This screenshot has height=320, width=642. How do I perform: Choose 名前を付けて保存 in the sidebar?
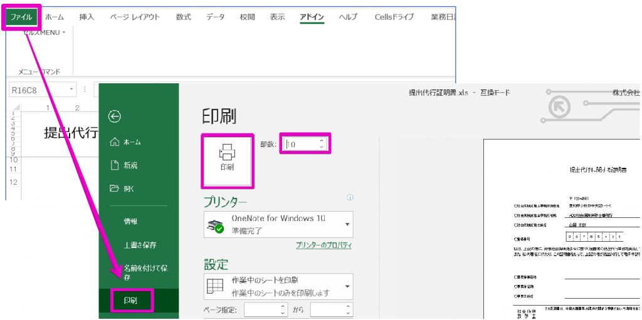(139, 272)
